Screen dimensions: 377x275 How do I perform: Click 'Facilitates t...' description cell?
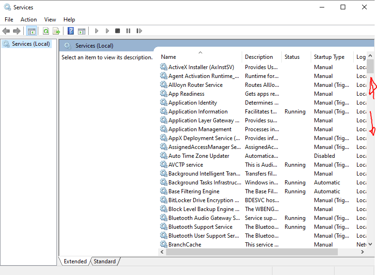[261, 112]
